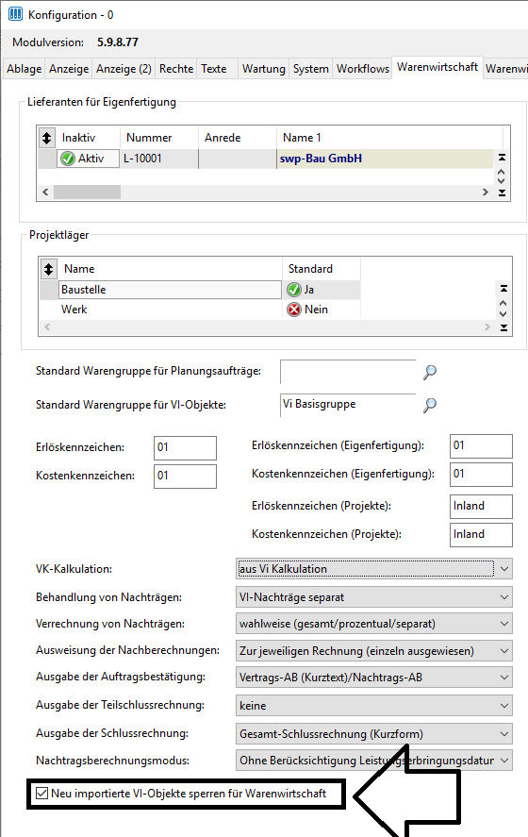Switch to the Workflows tab

click(363, 69)
